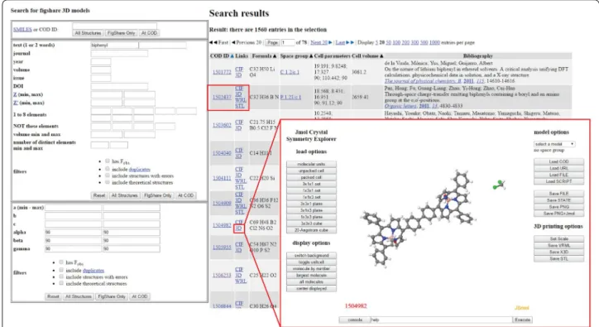Open the 'Organic letters' journal link
The image size is (599, 327).
coord(401,106)
